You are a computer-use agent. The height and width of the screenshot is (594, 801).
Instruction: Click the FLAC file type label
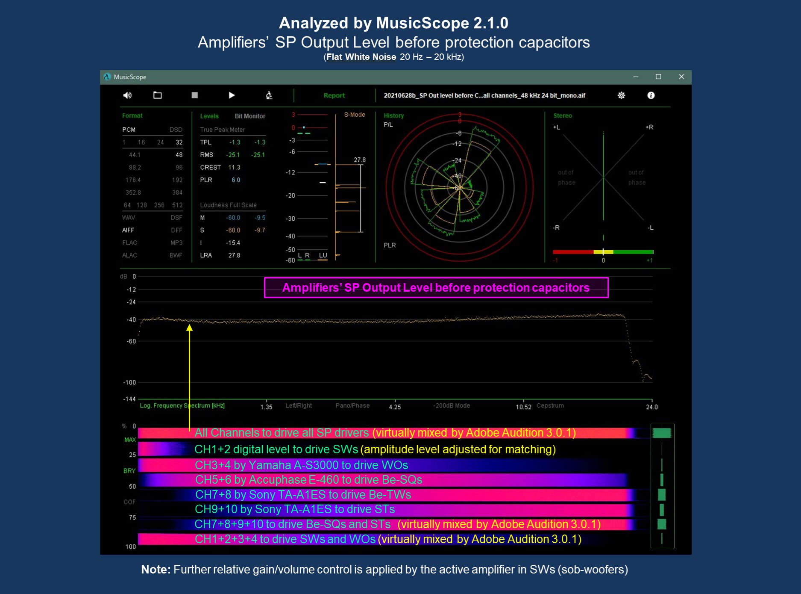coord(129,243)
